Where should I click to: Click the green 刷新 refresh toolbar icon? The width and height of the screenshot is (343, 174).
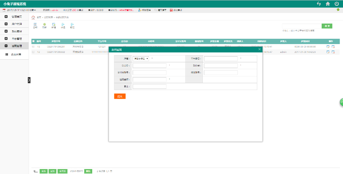[x=45, y=25]
